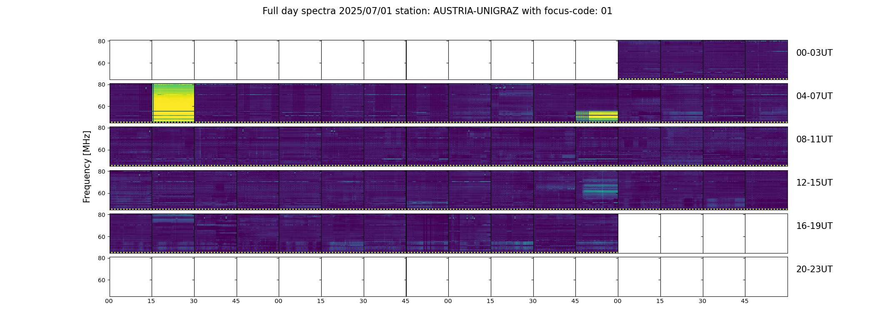Click the '80' tick label of the 12-15UT row

click(101, 171)
